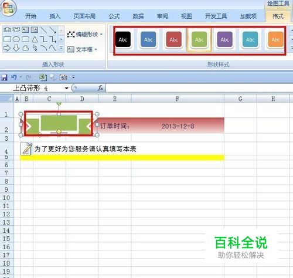
Task: Select row 10 header
Action: click(x=6, y=198)
